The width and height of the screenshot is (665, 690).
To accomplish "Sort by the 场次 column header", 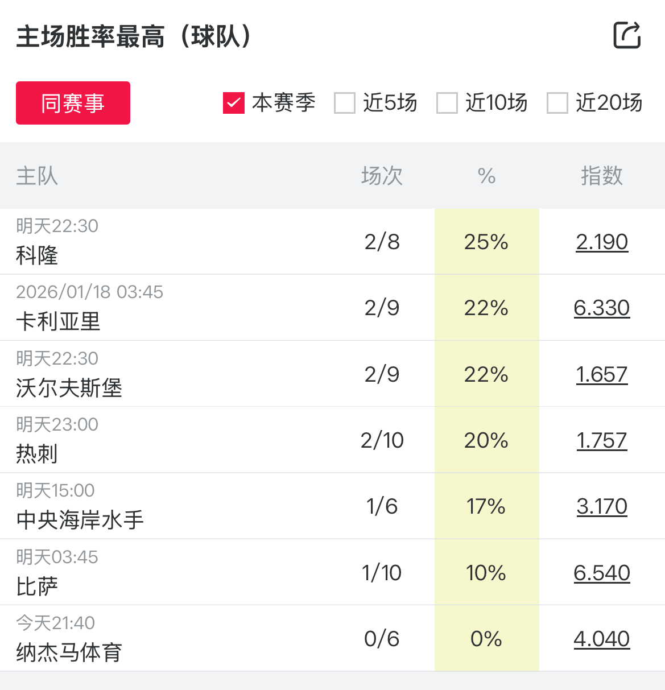I will click(382, 176).
